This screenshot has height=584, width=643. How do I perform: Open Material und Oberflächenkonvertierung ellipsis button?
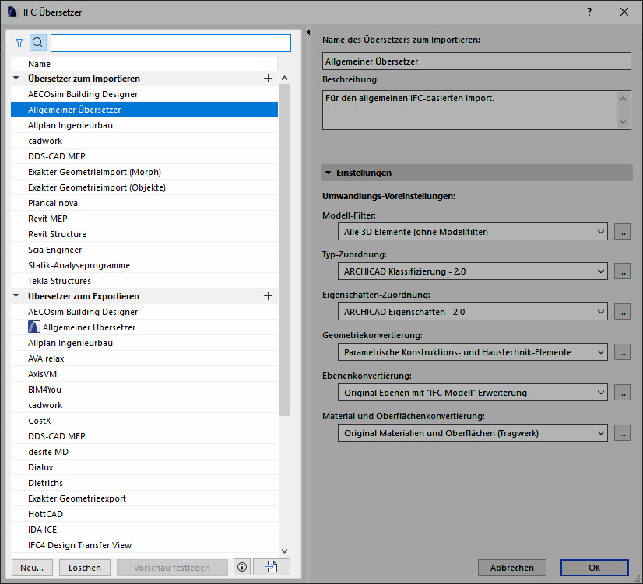622,433
